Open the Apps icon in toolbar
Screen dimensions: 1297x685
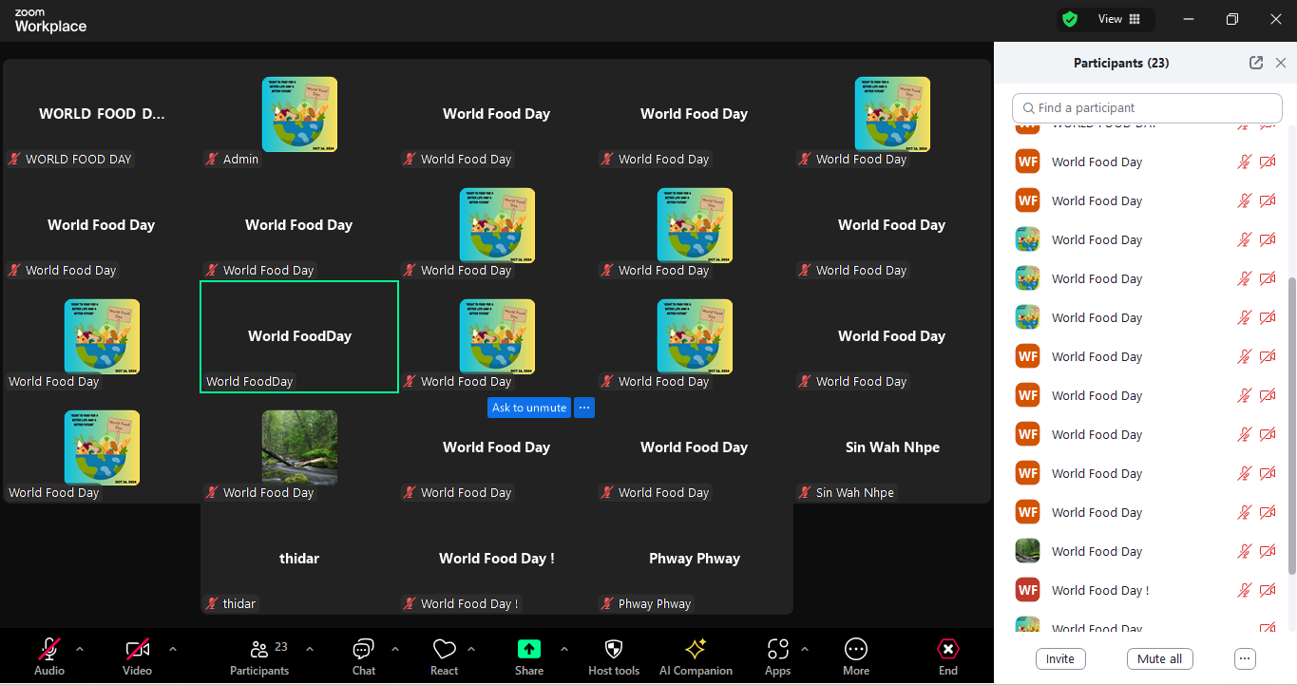[777, 650]
